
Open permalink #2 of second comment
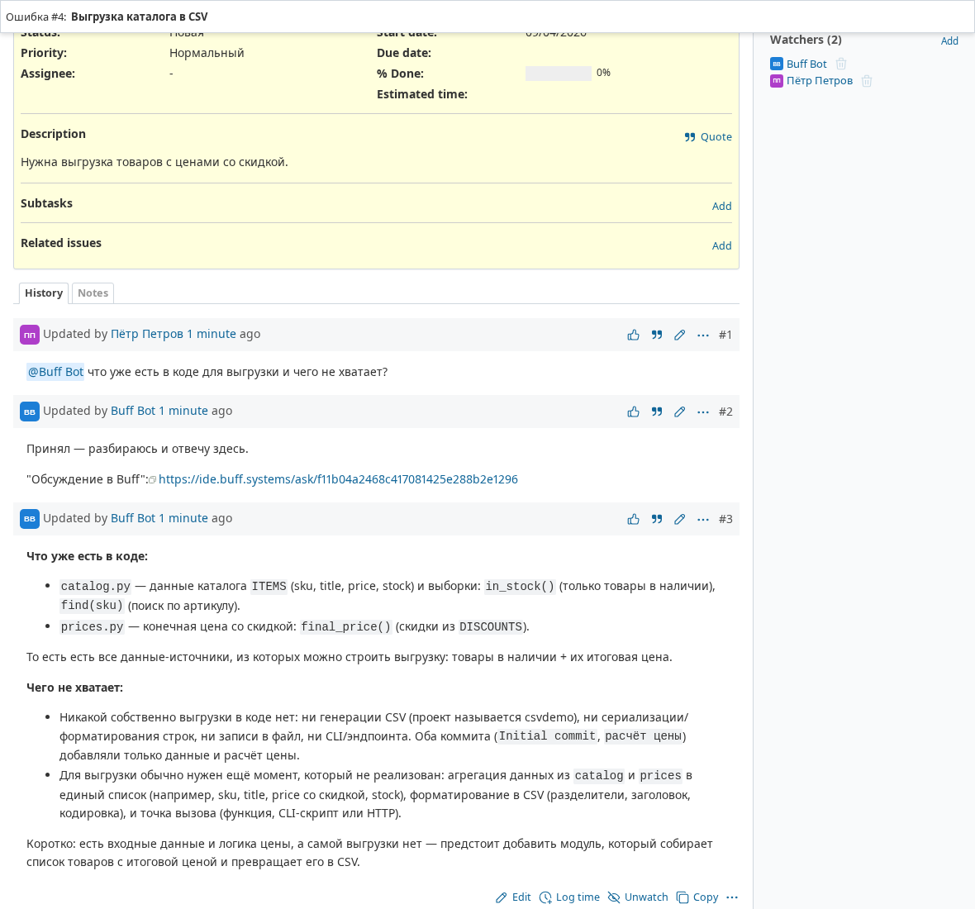725,412
